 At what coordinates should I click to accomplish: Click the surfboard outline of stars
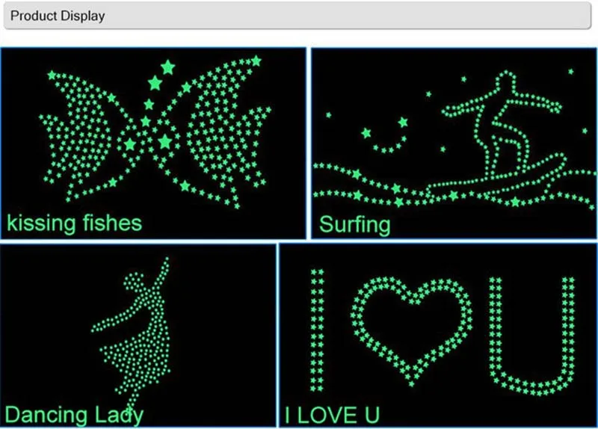pos(496,176)
